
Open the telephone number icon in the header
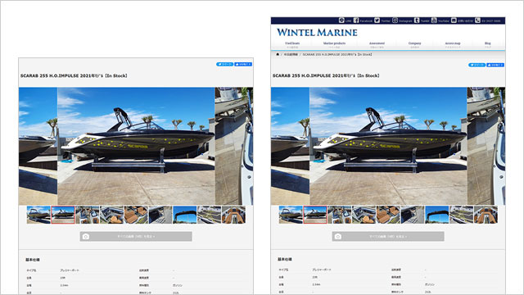(x=478, y=20)
